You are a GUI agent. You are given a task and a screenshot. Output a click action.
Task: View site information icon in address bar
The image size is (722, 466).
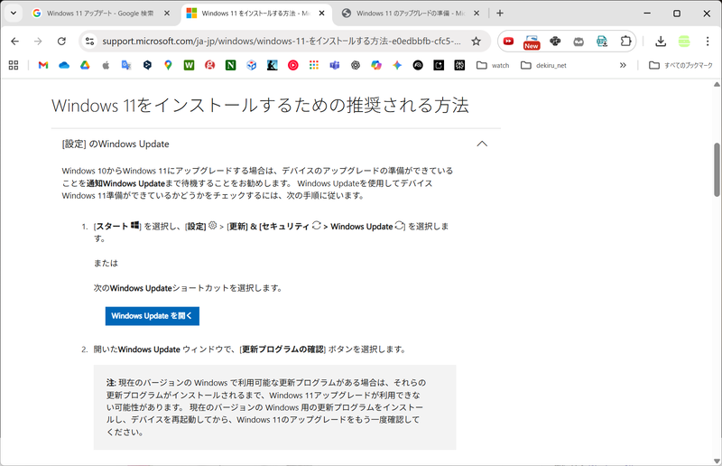[89, 42]
